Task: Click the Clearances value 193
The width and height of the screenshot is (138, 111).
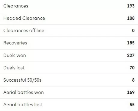Action: click(x=131, y=6)
